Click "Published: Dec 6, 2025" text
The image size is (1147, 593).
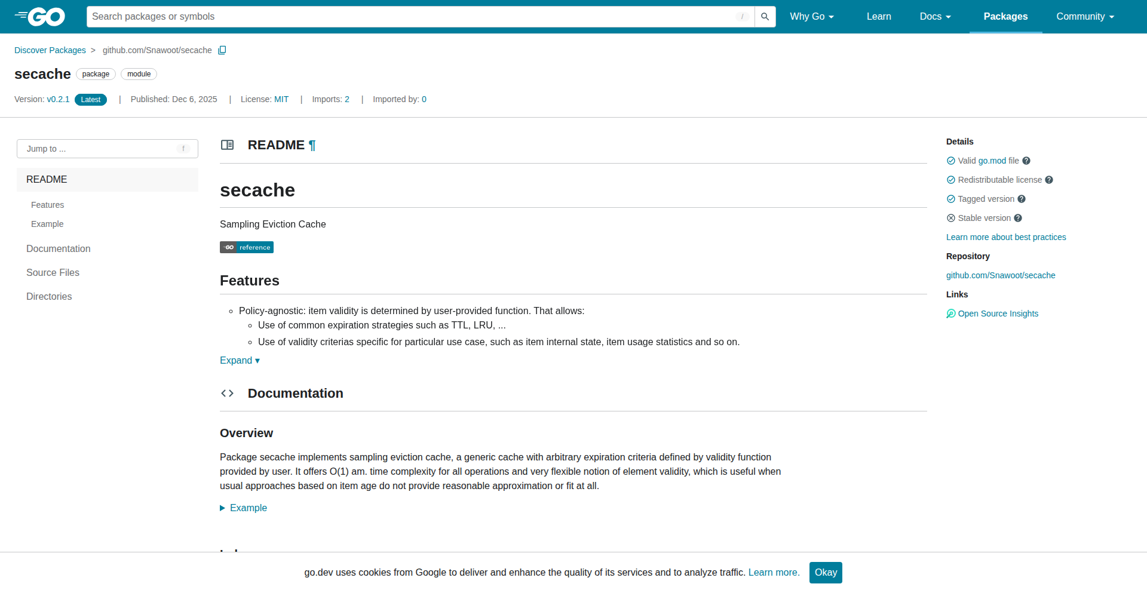174,99
